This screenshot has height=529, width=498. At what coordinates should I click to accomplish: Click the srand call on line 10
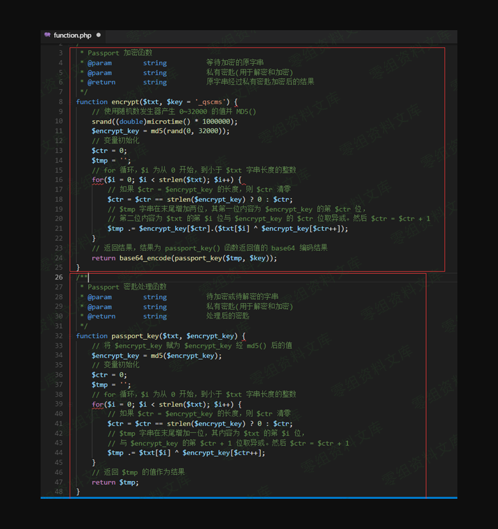[x=102, y=121]
